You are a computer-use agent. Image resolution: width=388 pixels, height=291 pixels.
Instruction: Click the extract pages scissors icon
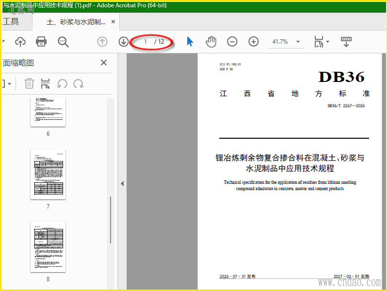tap(45, 83)
